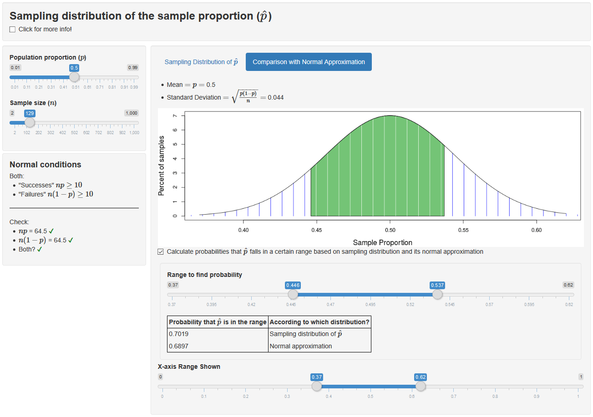The image size is (593, 417).
Task: Click the X-axis range lower handle at 0.37
Action: tap(317, 386)
